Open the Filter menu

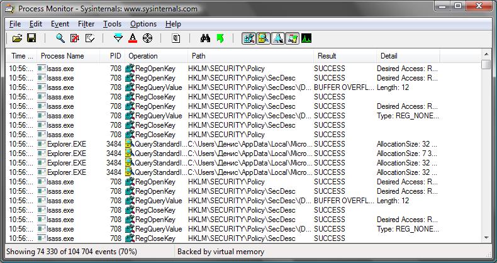(86, 24)
